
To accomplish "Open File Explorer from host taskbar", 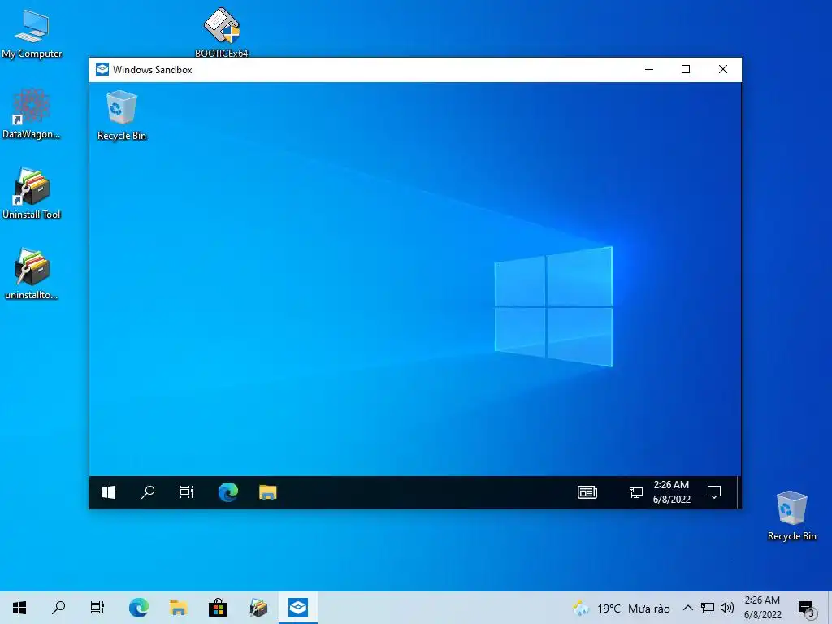I will point(178,608).
